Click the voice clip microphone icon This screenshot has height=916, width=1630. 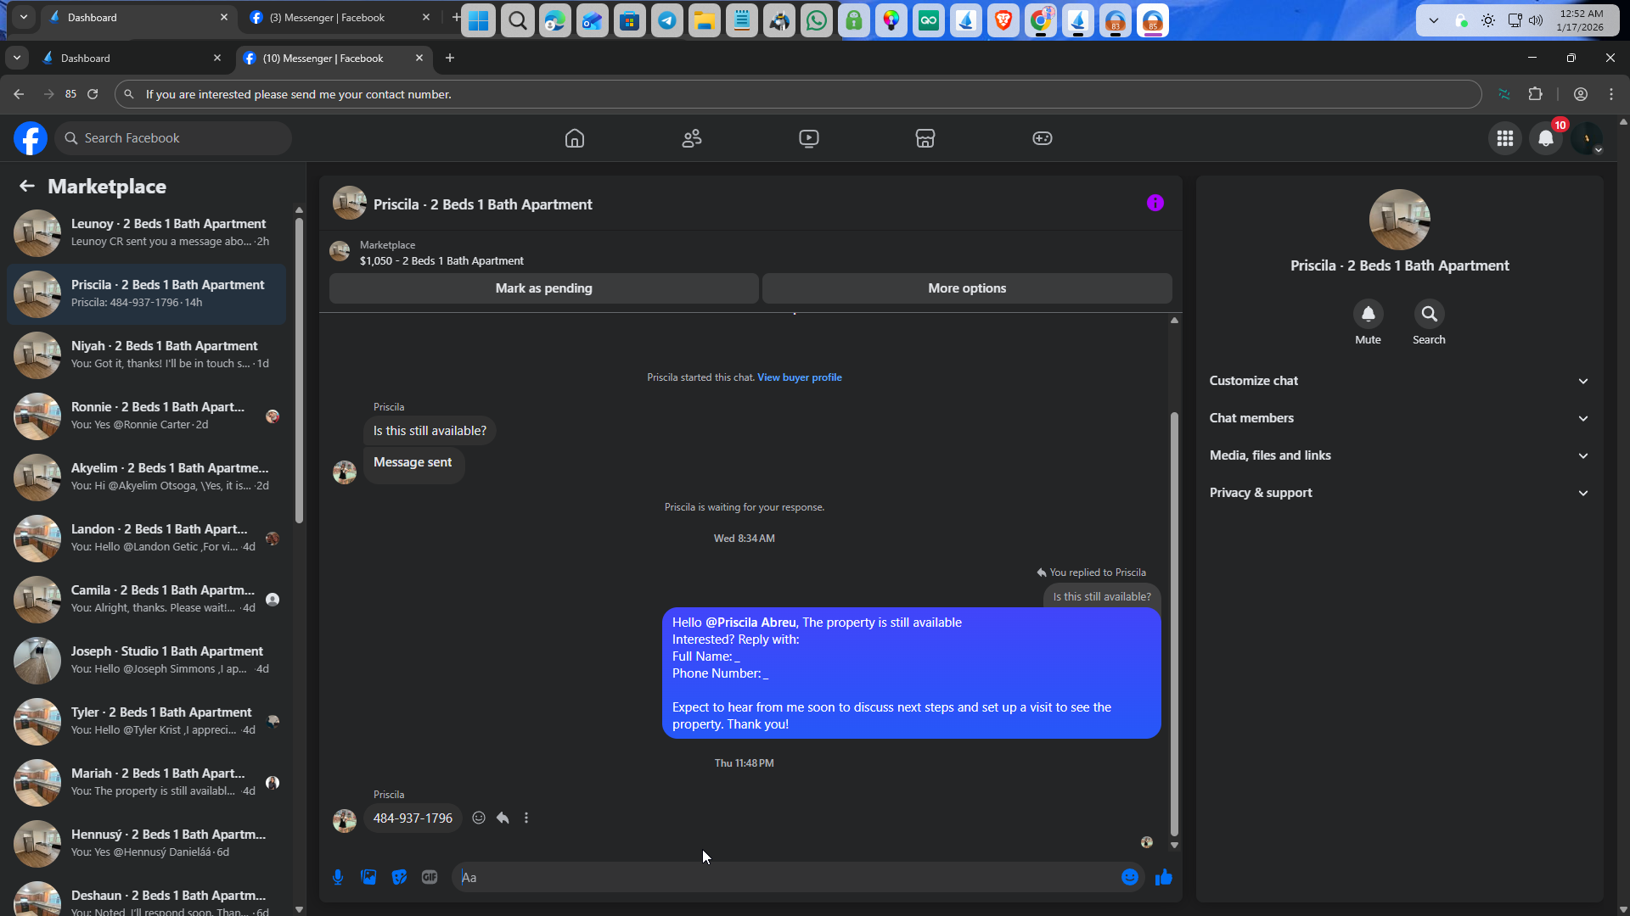click(x=338, y=877)
